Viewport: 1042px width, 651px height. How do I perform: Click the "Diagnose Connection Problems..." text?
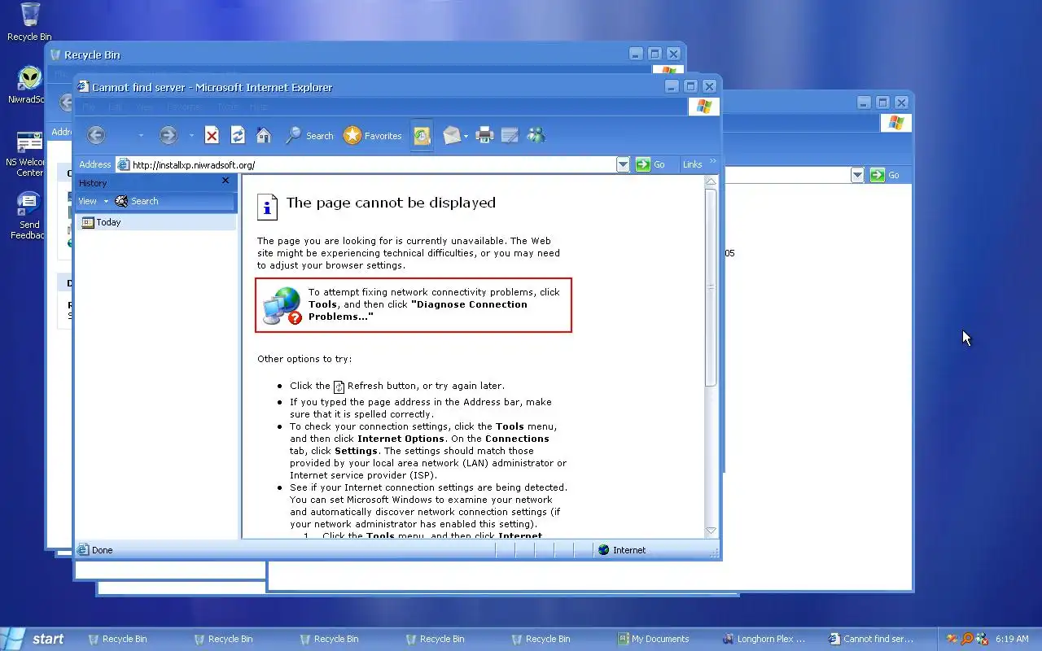[417, 311]
